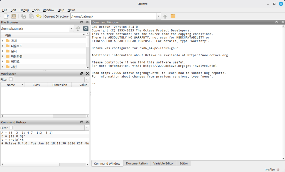The height and width of the screenshot is (172, 285).
Task: Open the Current Directory dropdown
Action: click(x=159, y=16)
